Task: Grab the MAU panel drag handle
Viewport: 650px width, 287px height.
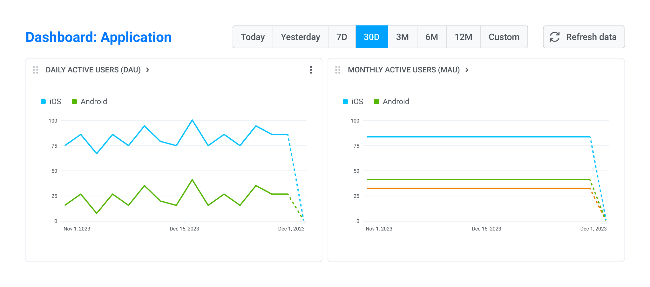Action: (338, 70)
